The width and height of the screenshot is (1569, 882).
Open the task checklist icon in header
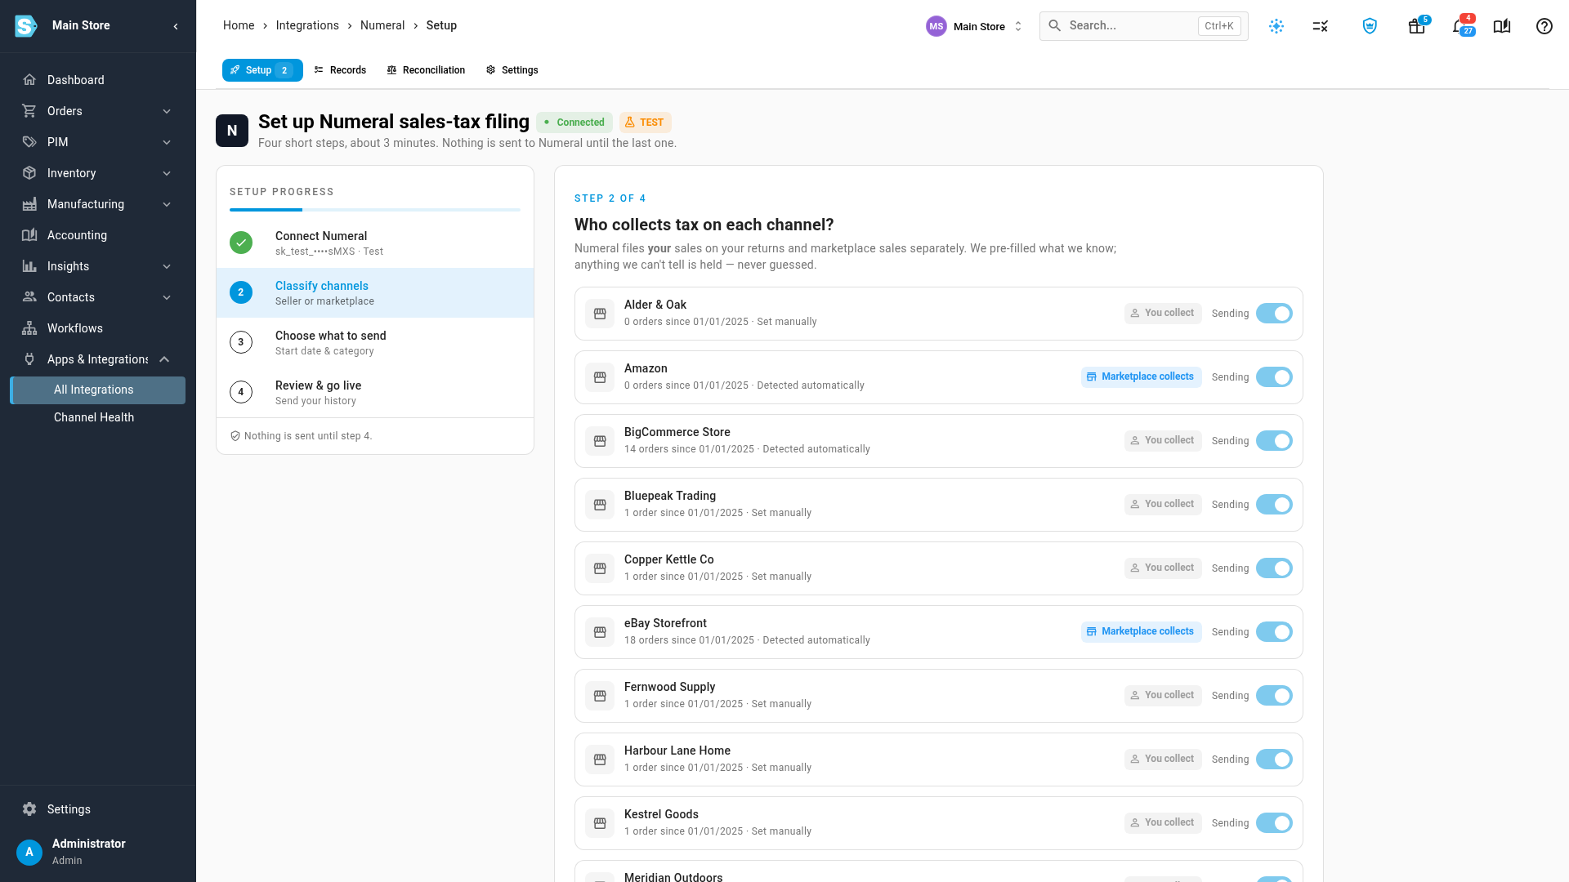tap(1321, 26)
